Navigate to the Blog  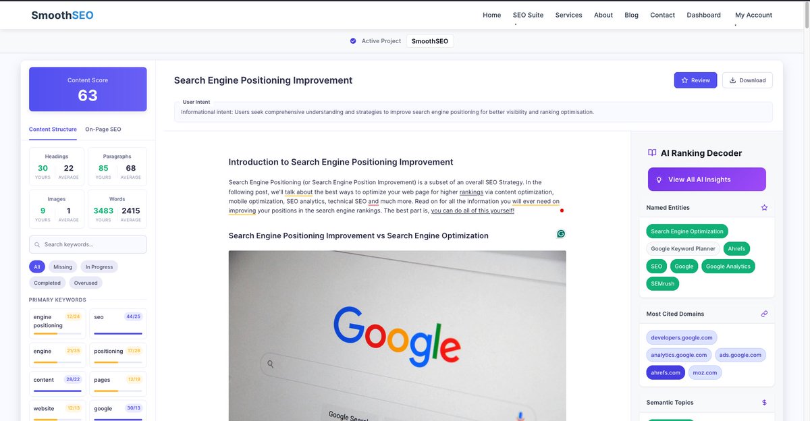point(631,15)
